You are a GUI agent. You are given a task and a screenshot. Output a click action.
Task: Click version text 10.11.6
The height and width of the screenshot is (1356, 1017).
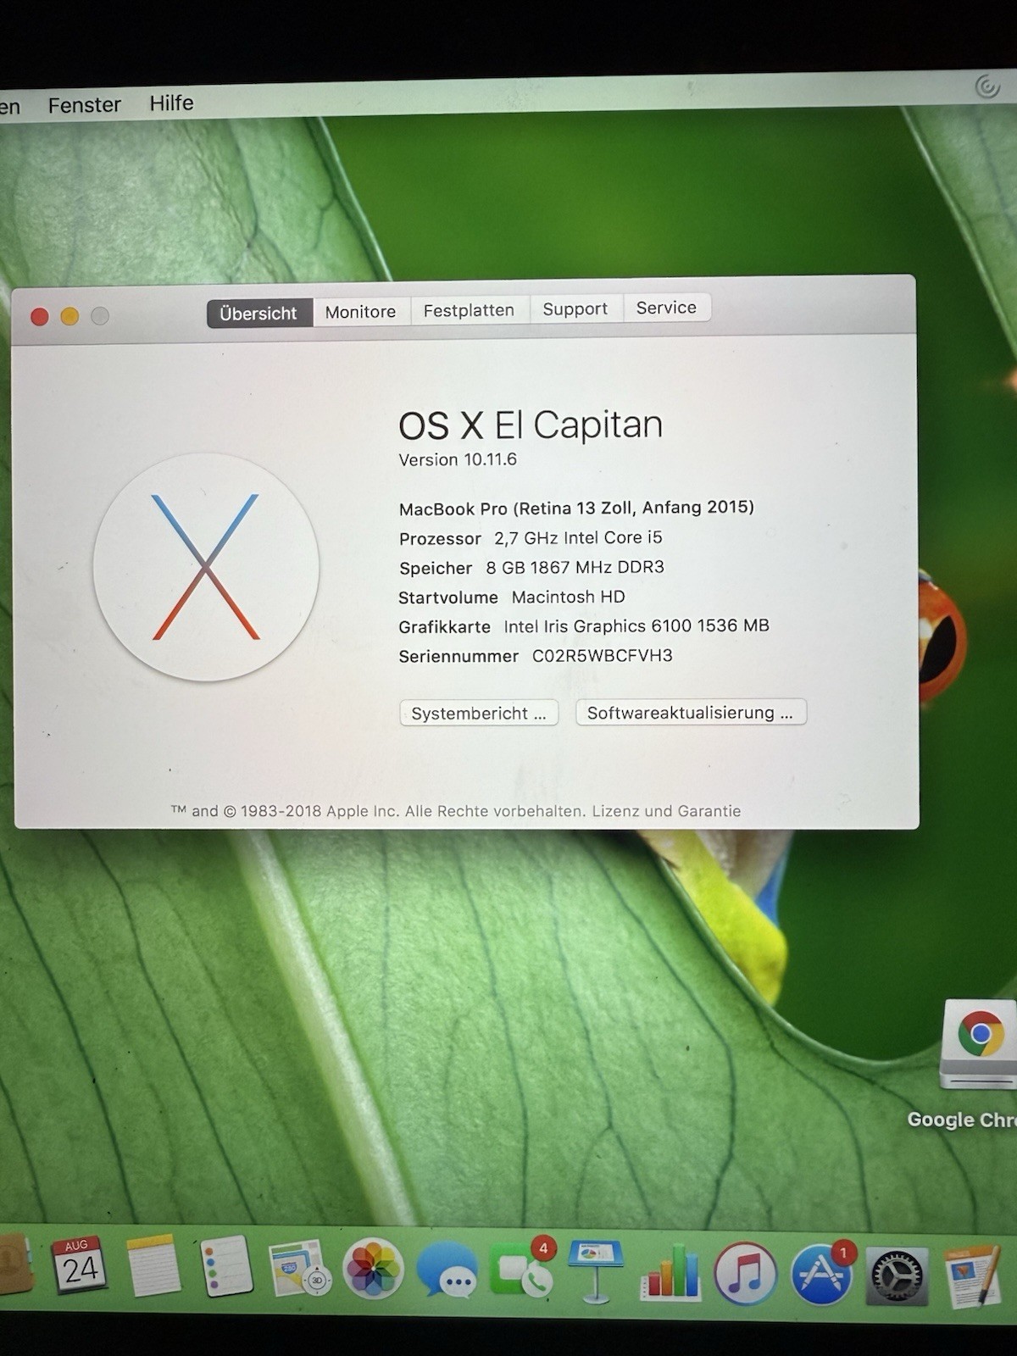click(x=458, y=459)
